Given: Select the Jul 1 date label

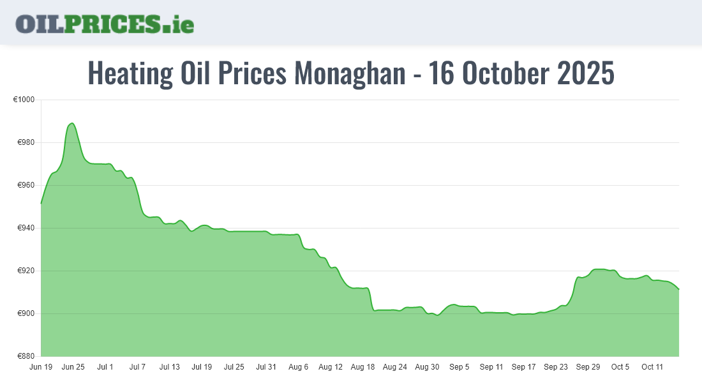Looking at the screenshot, I should pyautogui.click(x=105, y=367).
